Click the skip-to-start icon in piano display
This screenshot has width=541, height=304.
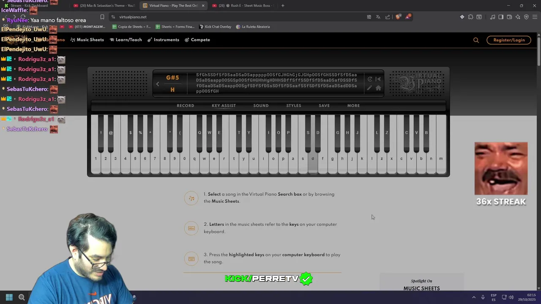pyautogui.click(x=378, y=79)
